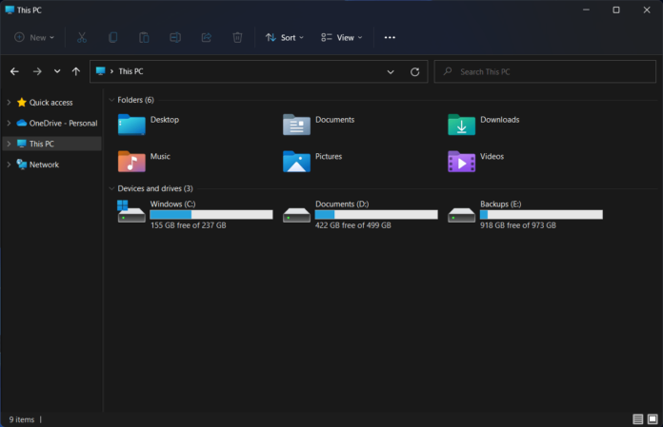Click '155 GB free of 237 GB' text
The height and width of the screenshot is (427, 663).
click(x=189, y=225)
